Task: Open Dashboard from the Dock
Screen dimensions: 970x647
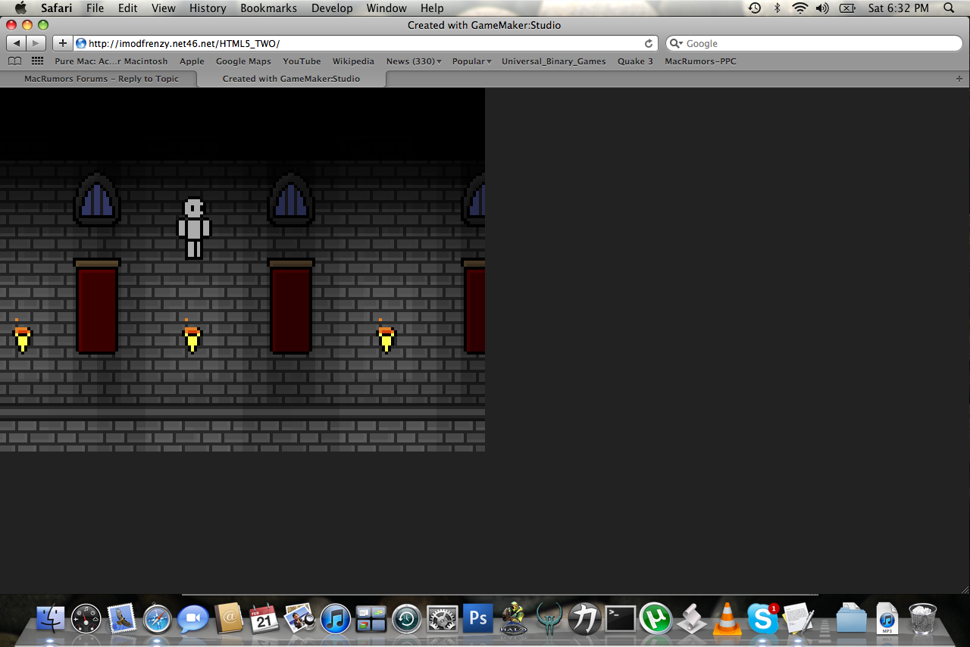Action: (x=86, y=619)
